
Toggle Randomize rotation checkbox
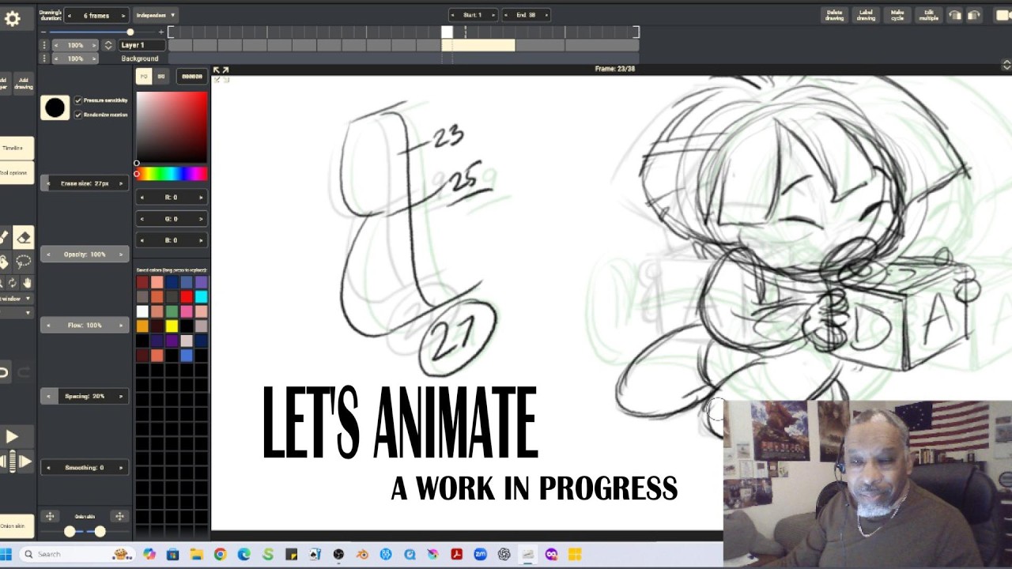coord(78,115)
